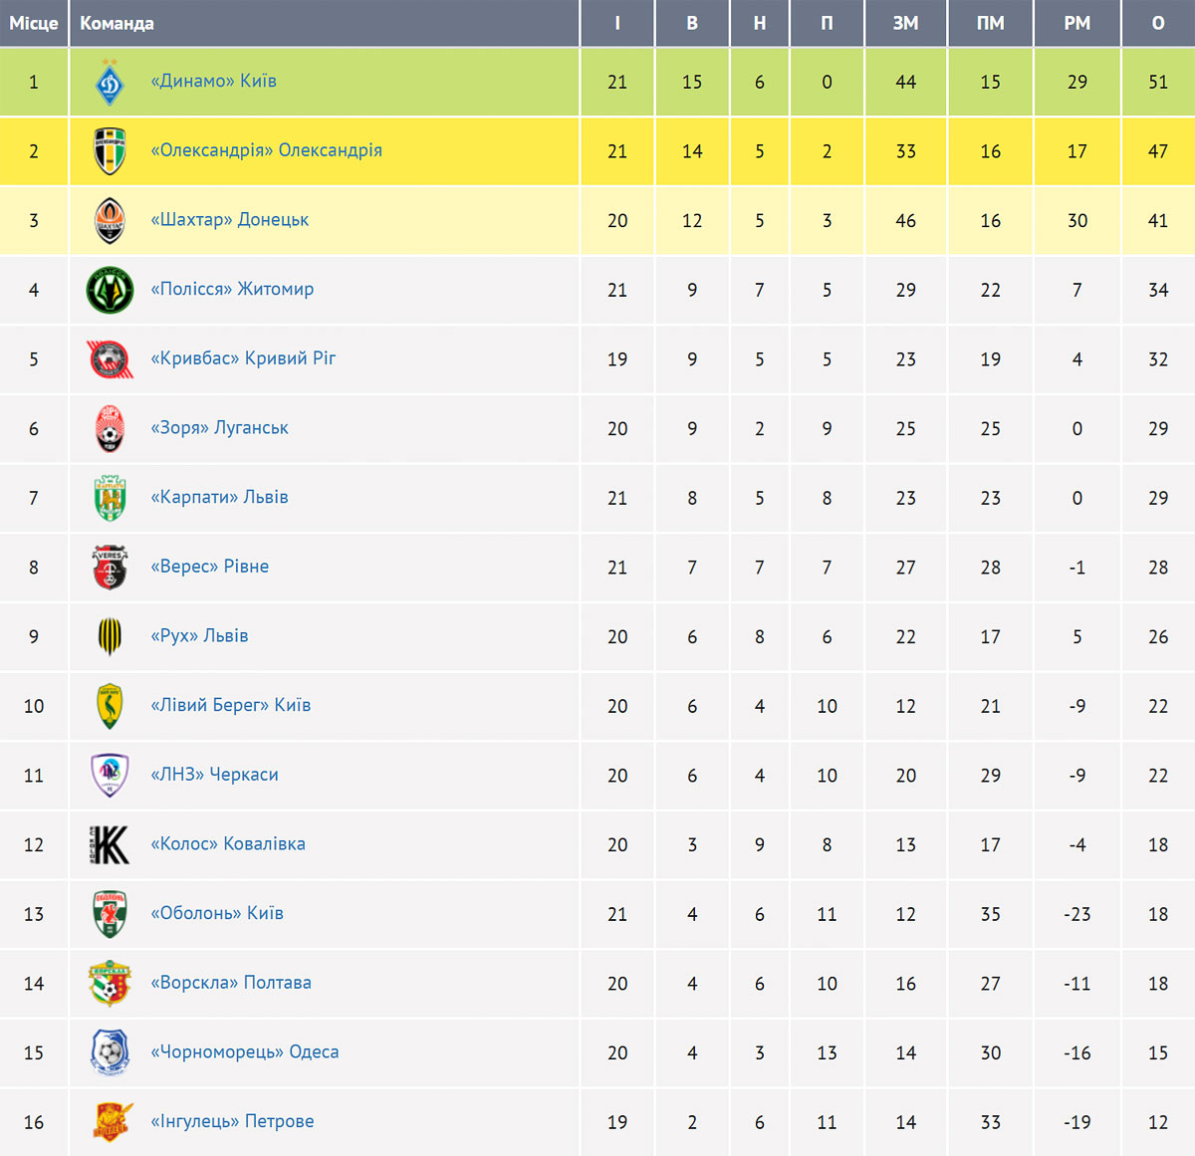This screenshot has height=1156, width=1195.
Task: Click the О points column header
Action: point(1158,23)
